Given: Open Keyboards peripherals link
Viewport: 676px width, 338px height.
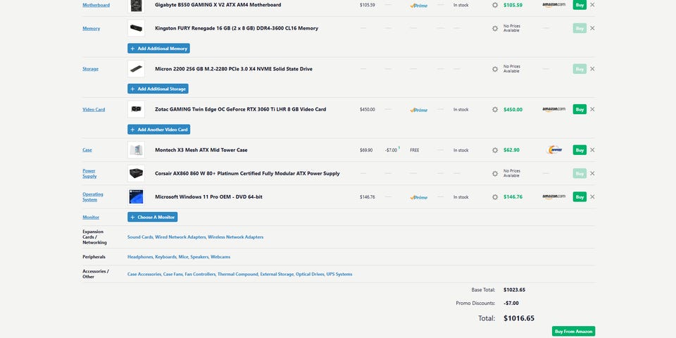Looking at the screenshot, I should click(165, 257).
